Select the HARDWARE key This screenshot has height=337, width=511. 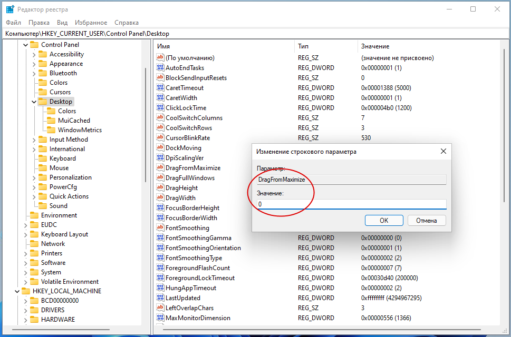tap(57, 320)
